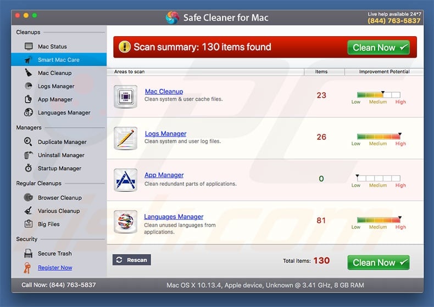Open Logs Manager from the sidebar
434x307 pixels.
coord(59,86)
